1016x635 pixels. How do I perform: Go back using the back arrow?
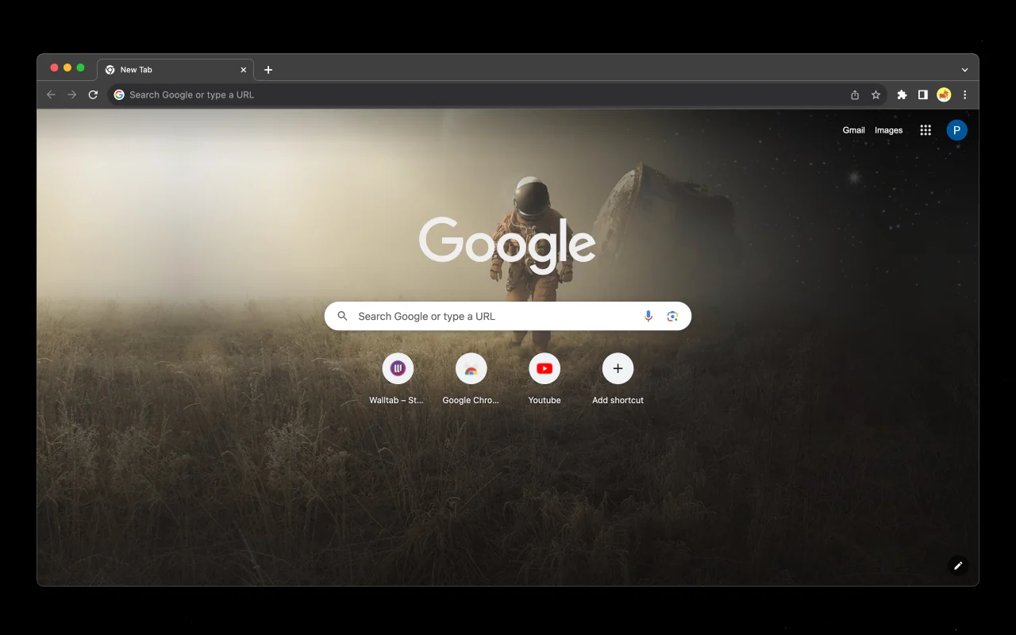click(51, 94)
